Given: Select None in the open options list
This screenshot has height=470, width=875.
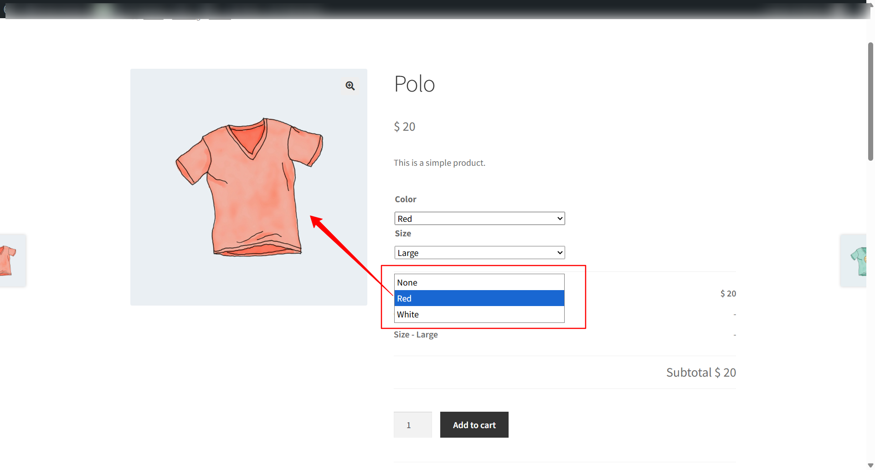Looking at the screenshot, I should 479,282.
